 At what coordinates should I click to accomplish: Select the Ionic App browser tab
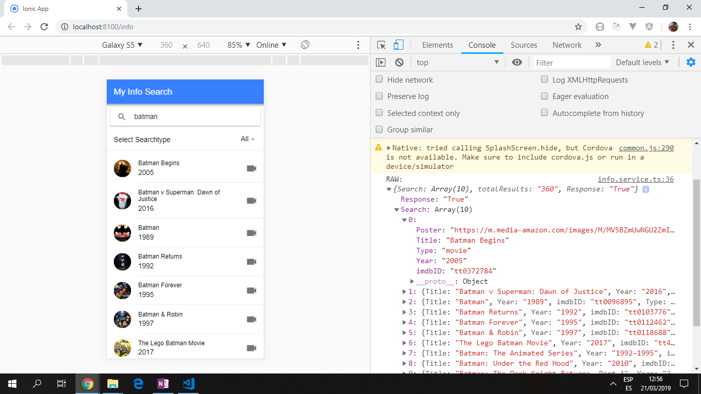pyautogui.click(x=65, y=9)
